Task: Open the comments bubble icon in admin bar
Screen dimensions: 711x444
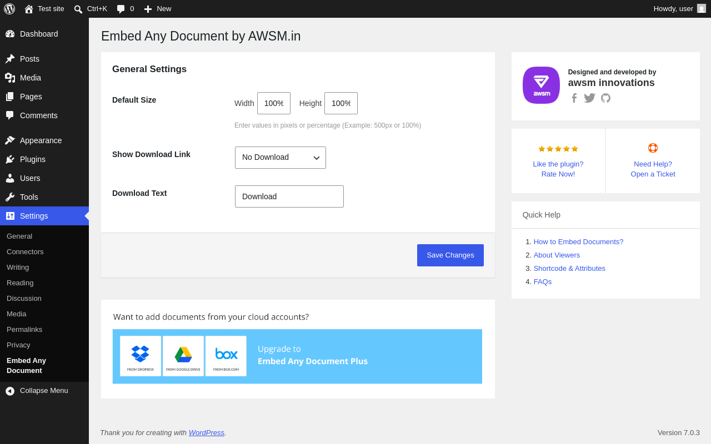Action: coord(121,9)
